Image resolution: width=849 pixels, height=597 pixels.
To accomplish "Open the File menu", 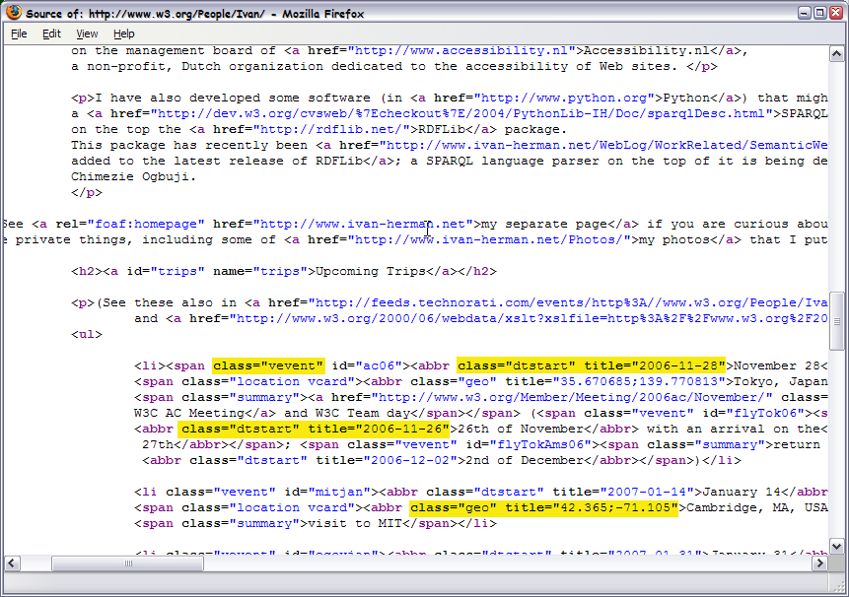I will (x=18, y=33).
